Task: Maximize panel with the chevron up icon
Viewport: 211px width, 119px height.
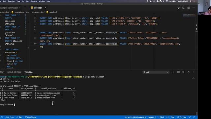Action: point(188,72)
